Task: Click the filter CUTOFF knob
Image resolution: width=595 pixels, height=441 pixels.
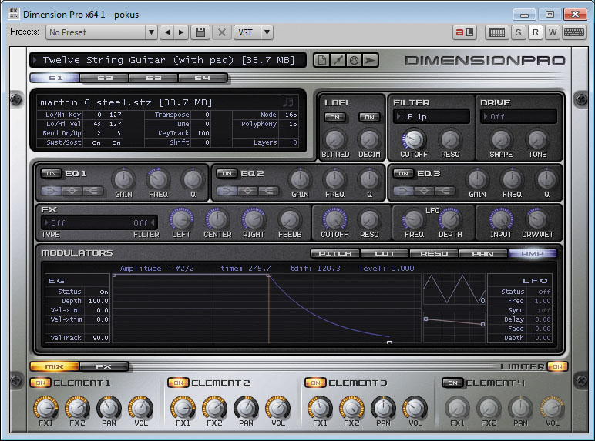Action: [x=414, y=139]
